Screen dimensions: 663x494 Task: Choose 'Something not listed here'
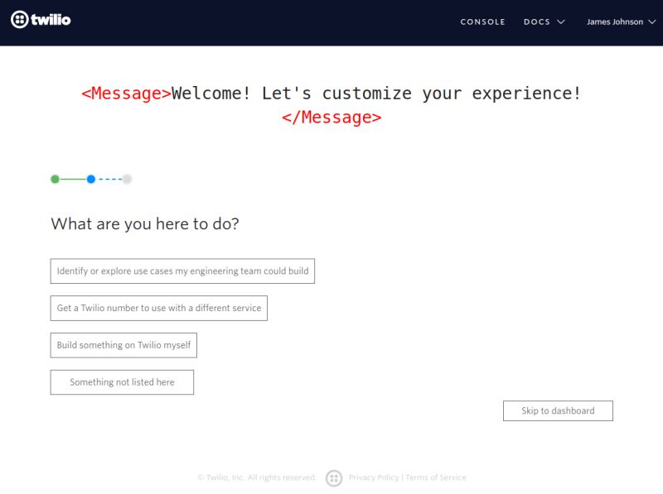click(x=122, y=381)
